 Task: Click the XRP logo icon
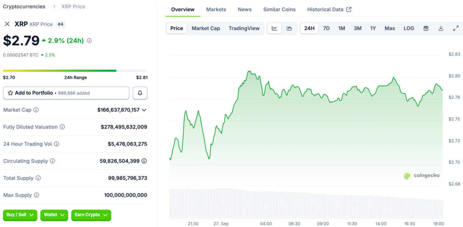pyautogui.click(x=7, y=24)
